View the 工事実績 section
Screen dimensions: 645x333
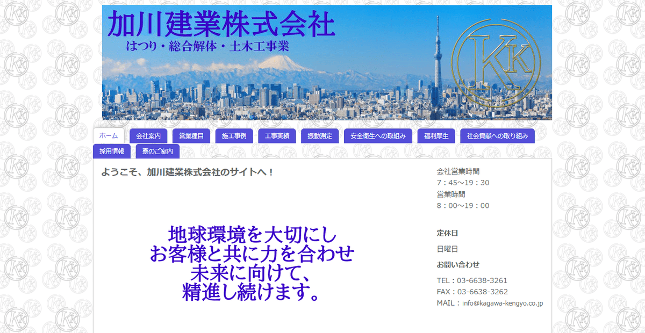[278, 136]
